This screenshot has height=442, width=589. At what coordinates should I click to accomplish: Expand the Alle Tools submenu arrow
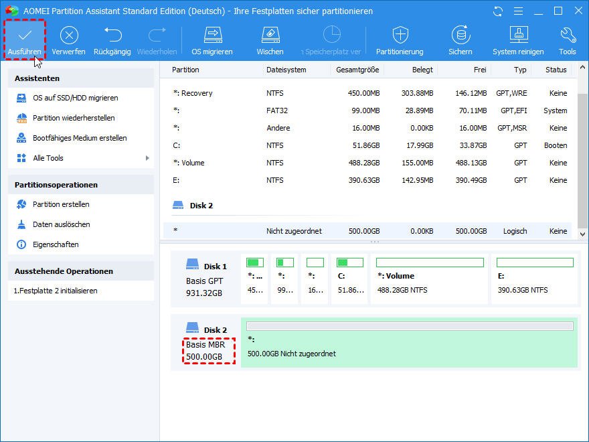pyautogui.click(x=147, y=158)
